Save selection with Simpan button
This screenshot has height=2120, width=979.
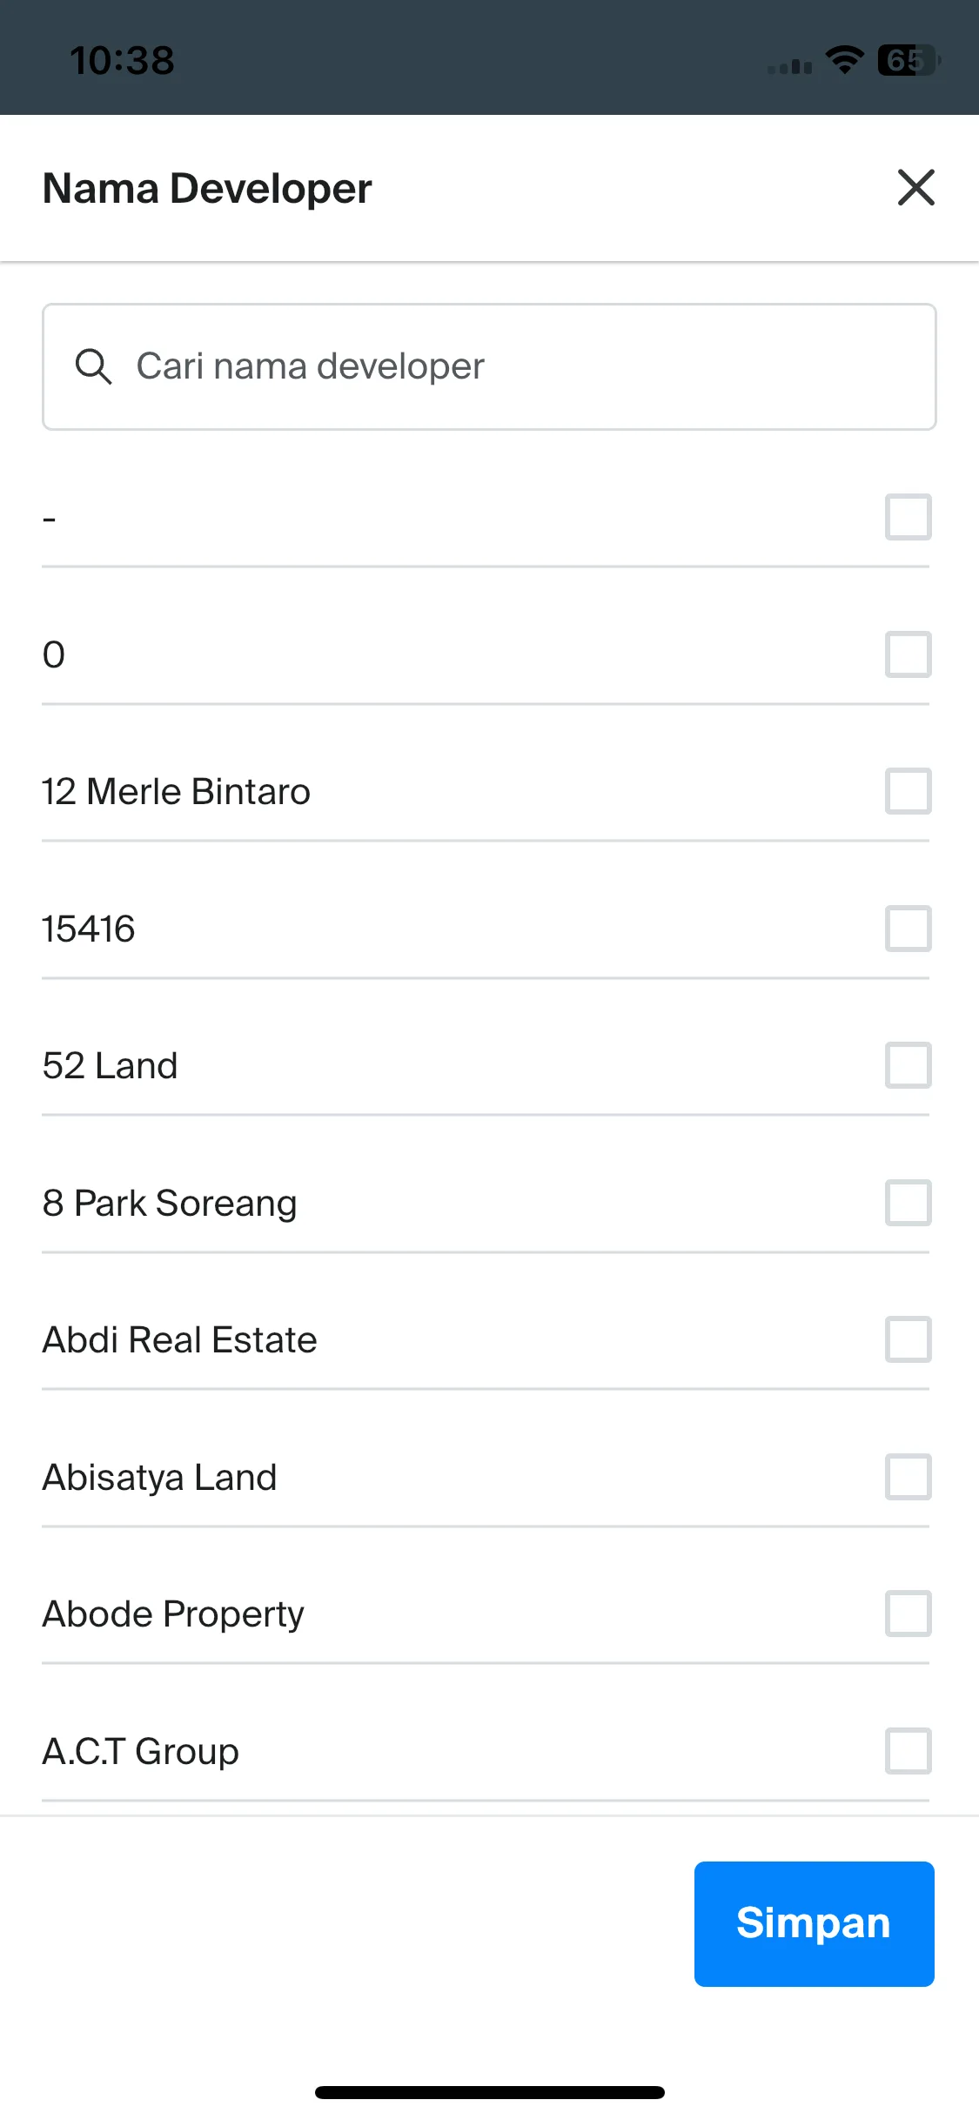pyautogui.click(x=814, y=1923)
